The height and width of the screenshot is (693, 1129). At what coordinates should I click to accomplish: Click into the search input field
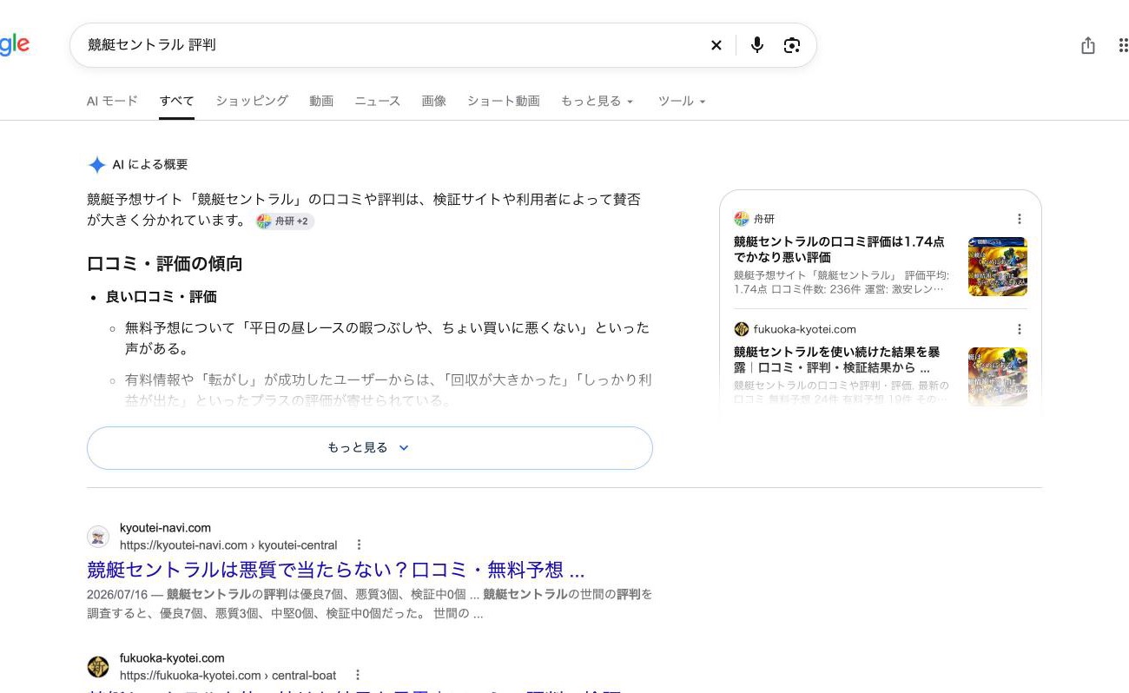click(391, 45)
